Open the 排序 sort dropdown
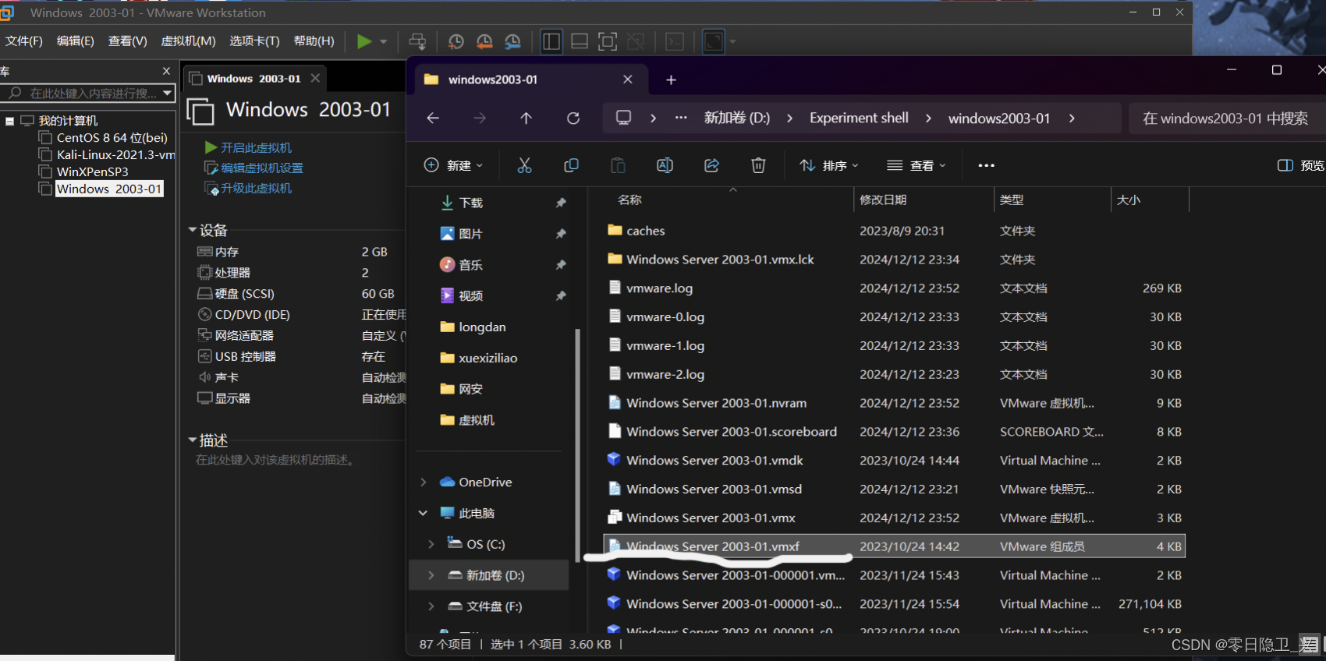1326x661 pixels. click(x=829, y=165)
